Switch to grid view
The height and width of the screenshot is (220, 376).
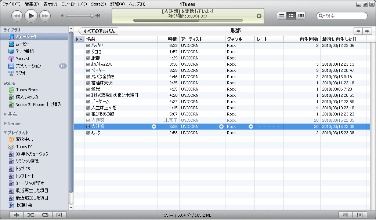click(291, 16)
